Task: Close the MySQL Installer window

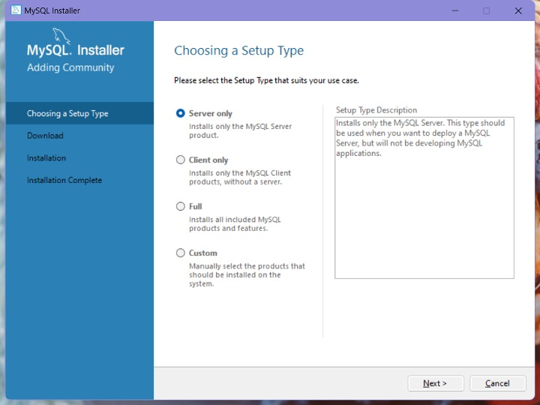Action: (518, 10)
